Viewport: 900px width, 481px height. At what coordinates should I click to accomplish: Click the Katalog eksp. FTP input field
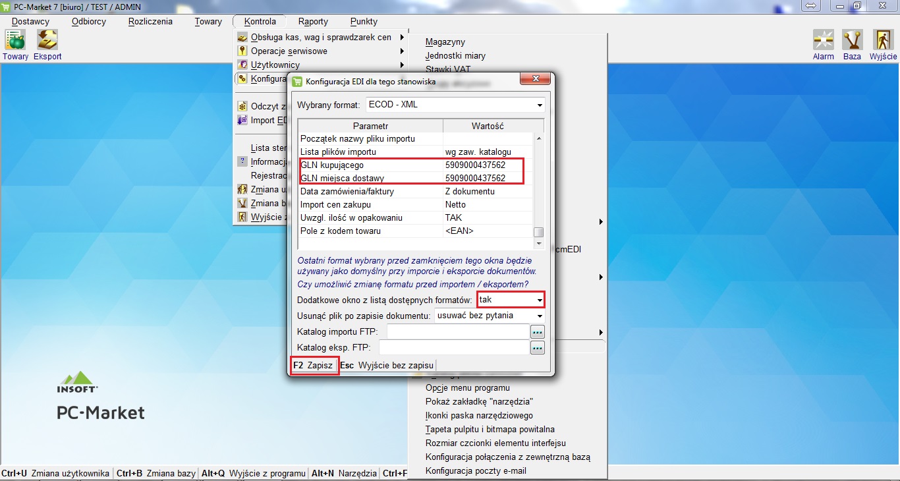[x=454, y=347]
